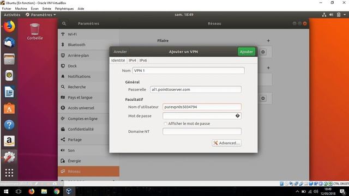Image resolution: width=349 pixels, height=196 pixels.
Task: Select Comptes en ligne in sidebar
Action: point(88,119)
